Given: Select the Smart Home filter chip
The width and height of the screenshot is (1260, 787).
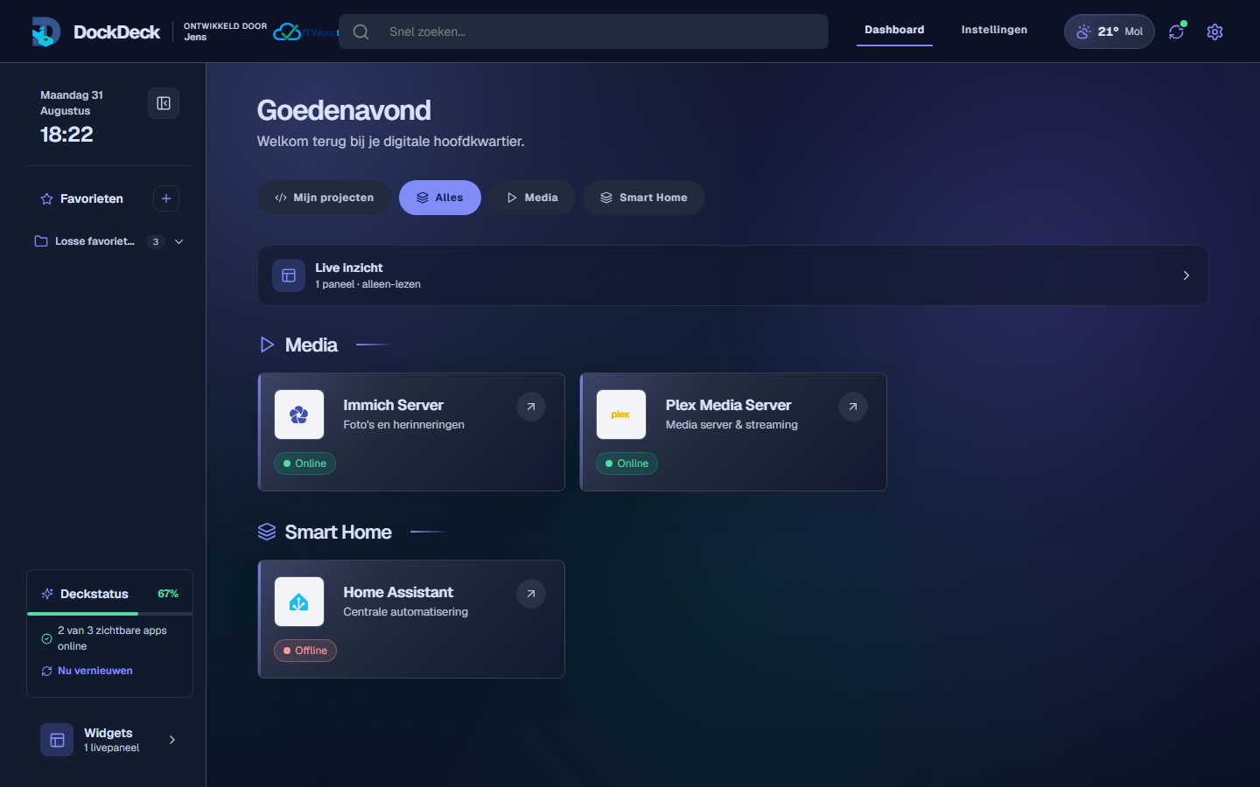Looking at the screenshot, I should tap(644, 198).
